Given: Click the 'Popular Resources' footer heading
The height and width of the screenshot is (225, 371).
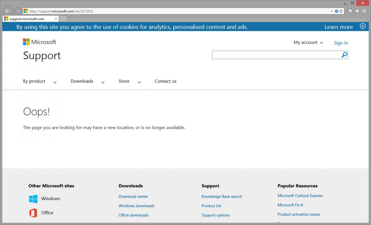Looking at the screenshot, I should click(x=297, y=186).
